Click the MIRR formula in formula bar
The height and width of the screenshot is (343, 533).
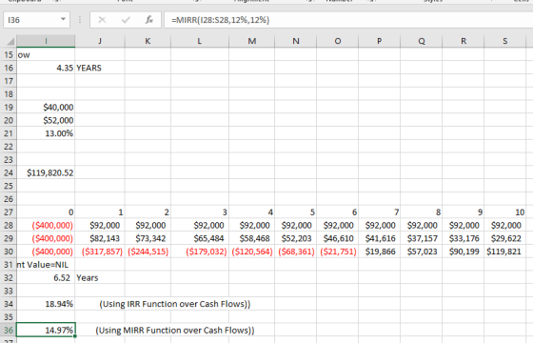pyautogui.click(x=220, y=20)
